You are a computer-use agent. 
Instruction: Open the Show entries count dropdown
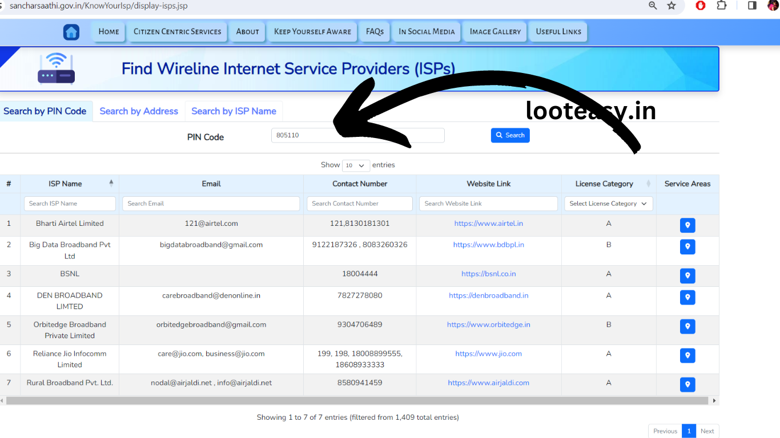coord(356,165)
